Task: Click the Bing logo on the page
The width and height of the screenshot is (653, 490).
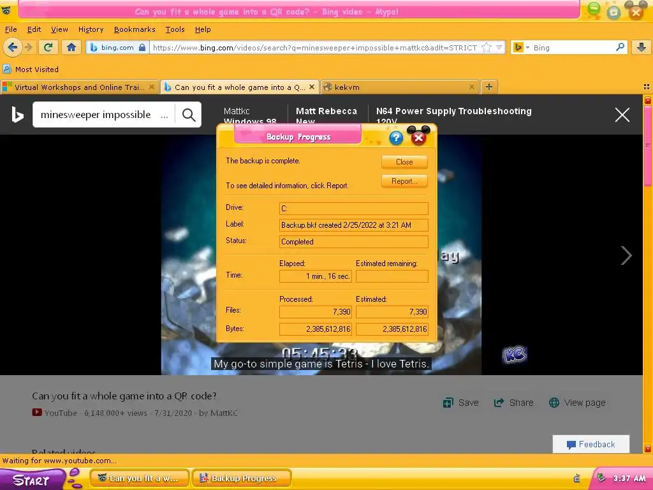Action: pyautogui.click(x=17, y=115)
